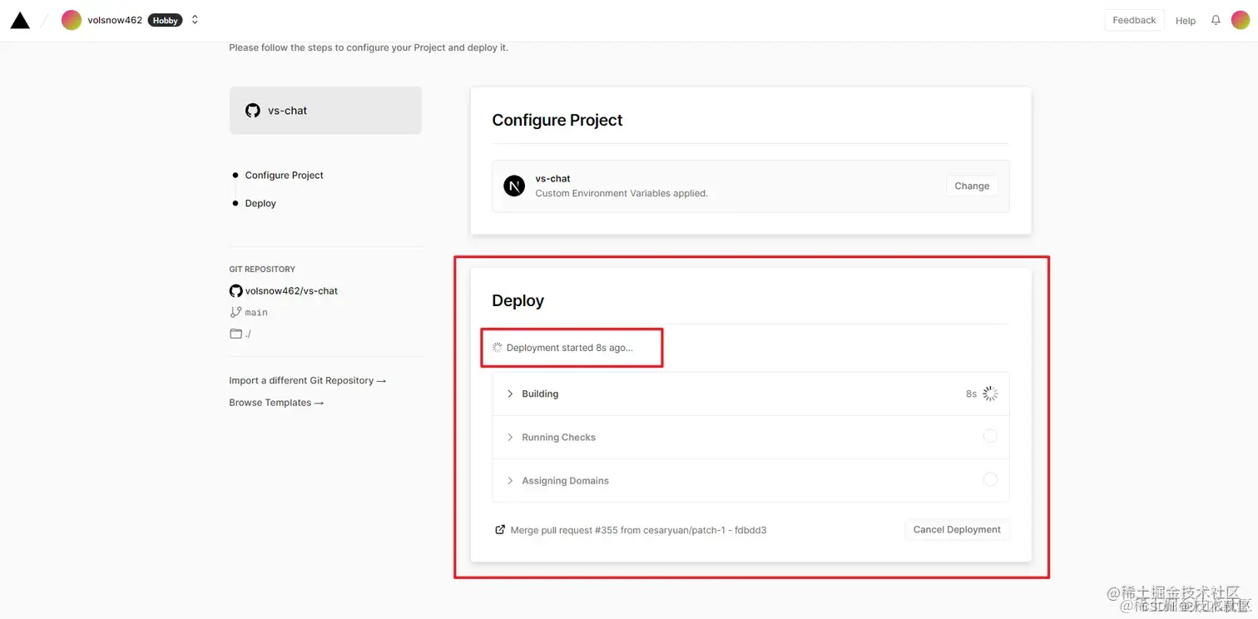Click the GitHub icon beside volsnow462/vs-chat
This screenshot has width=1258, height=619.
[x=236, y=291]
